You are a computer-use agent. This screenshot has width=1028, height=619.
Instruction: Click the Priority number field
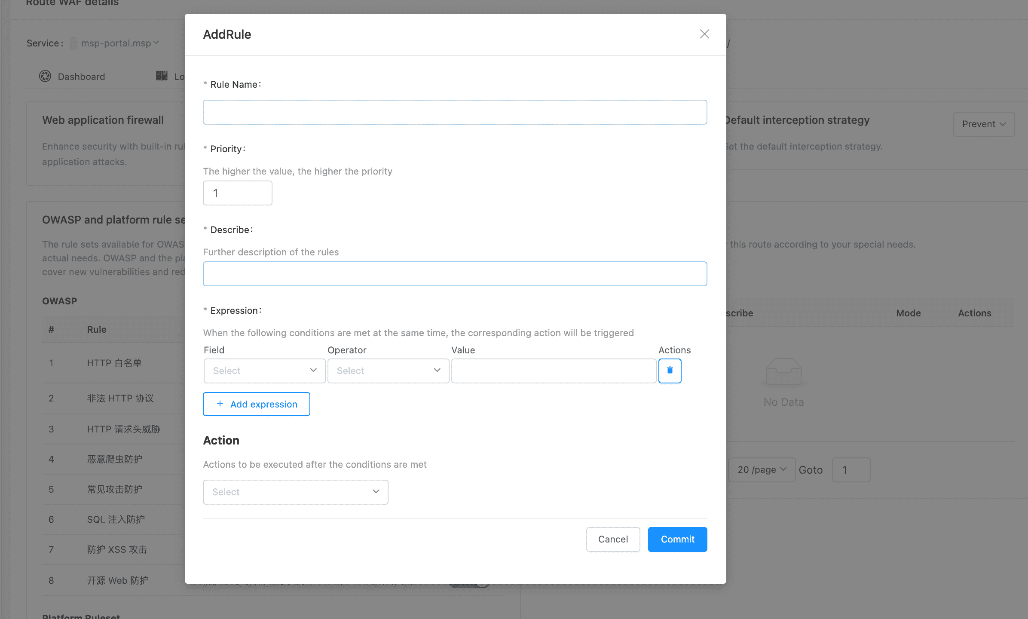(237, 193)
